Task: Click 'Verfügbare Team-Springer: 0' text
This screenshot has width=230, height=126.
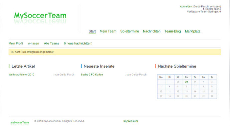Action: tap(204, 12)
